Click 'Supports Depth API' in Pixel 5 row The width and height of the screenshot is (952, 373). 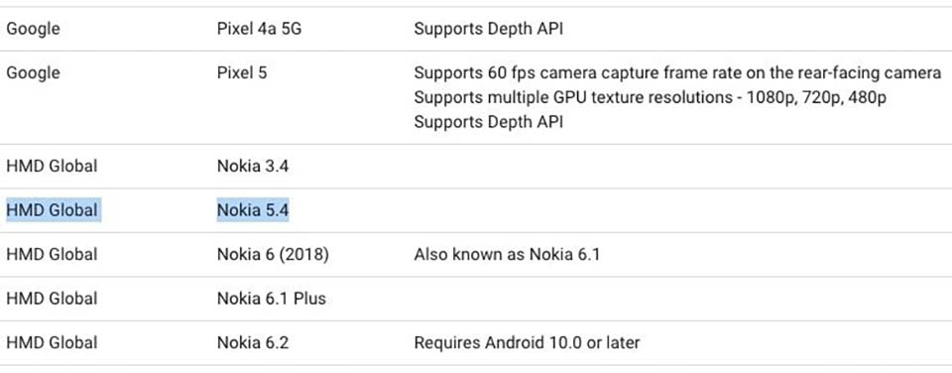click(x=489, y=121)
